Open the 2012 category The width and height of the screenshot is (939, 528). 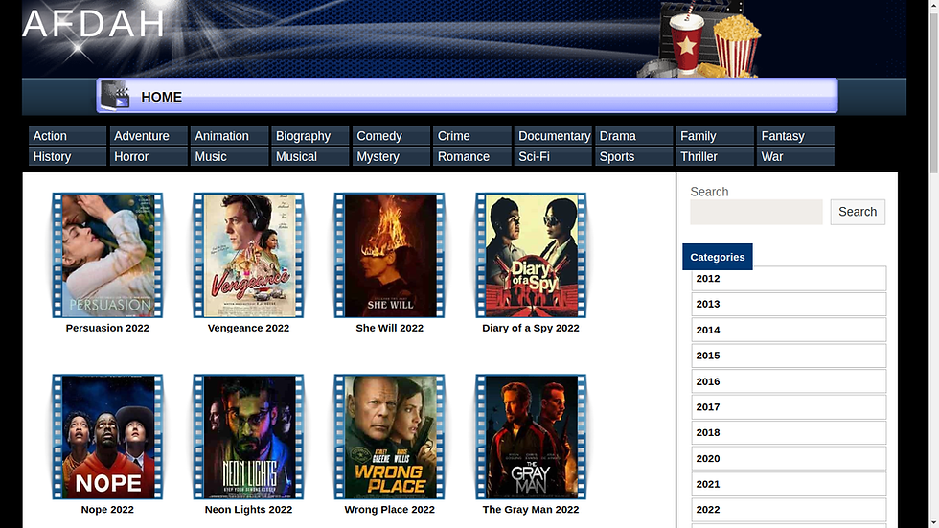789,278
